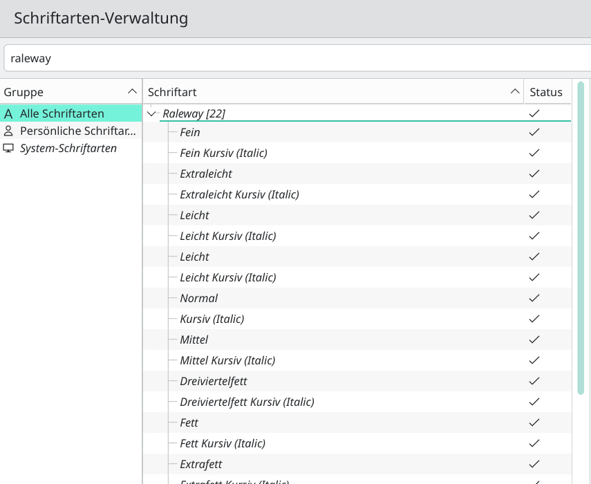Click the checkmark for Dreiviertelfett Kursiv (Italic)
The height and width of the screenshot is (484, 591).
point(534,402)
